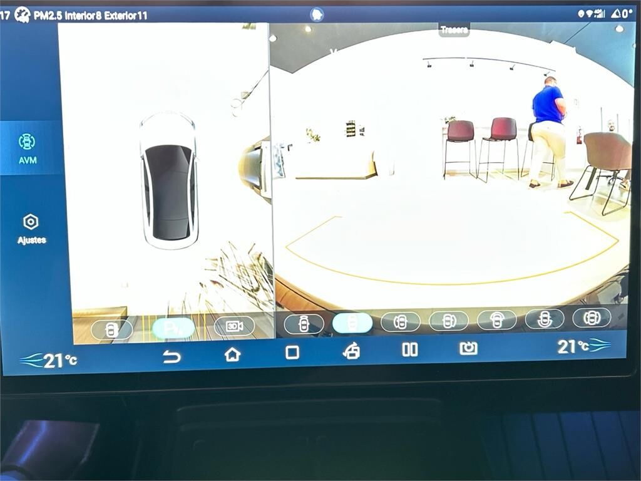Tap the voice assistant avatar at top center
Image resolution: width=641 pixels, height=481 pixels.
(x=317, y=14)
